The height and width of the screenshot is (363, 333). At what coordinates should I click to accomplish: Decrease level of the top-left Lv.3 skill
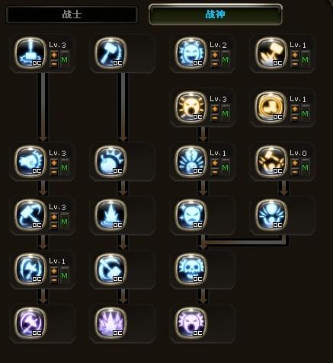pyautogui.click(x=54, y=64)
